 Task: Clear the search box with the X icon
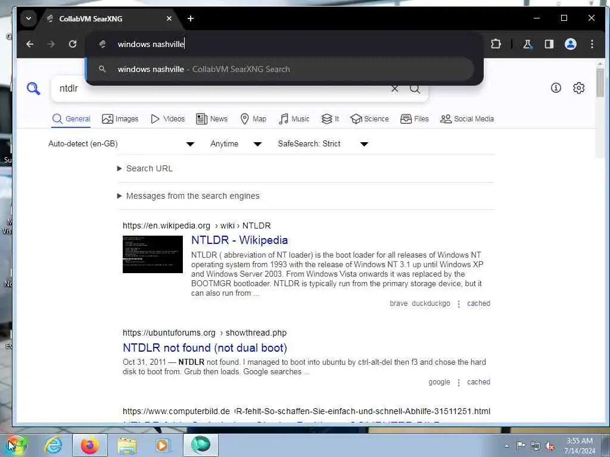(x=394, y=89)
